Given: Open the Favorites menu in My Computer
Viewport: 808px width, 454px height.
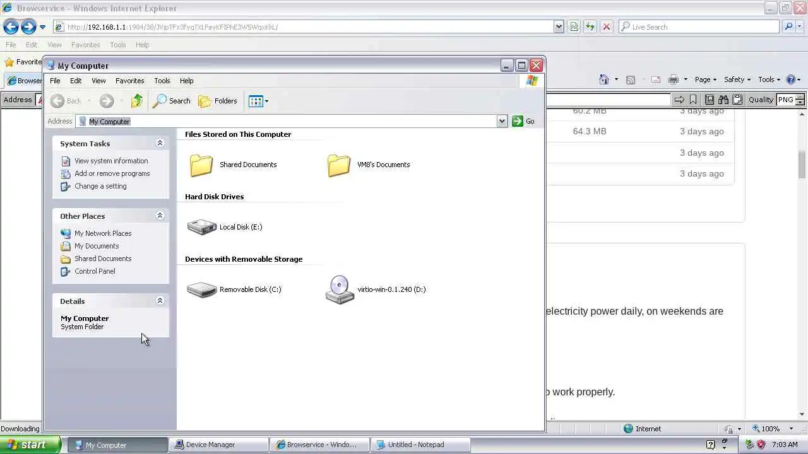Looking at the screenshot, I should click(x=129, y=81).
